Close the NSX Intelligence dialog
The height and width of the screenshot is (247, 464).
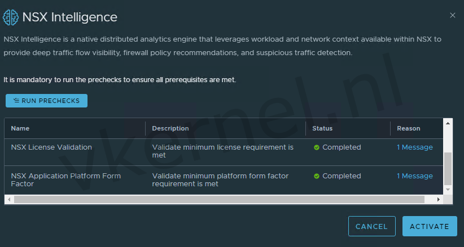click(x=453, y=15)
